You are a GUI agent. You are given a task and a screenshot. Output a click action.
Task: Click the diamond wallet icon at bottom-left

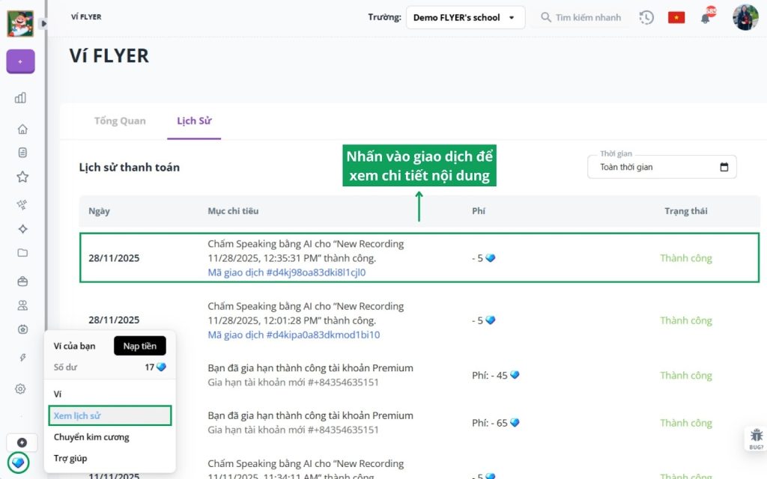[x=19, y=463]
